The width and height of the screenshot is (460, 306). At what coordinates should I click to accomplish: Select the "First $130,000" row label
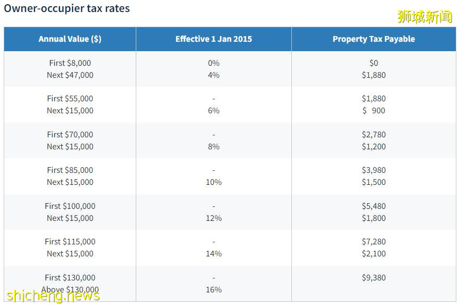70,278
